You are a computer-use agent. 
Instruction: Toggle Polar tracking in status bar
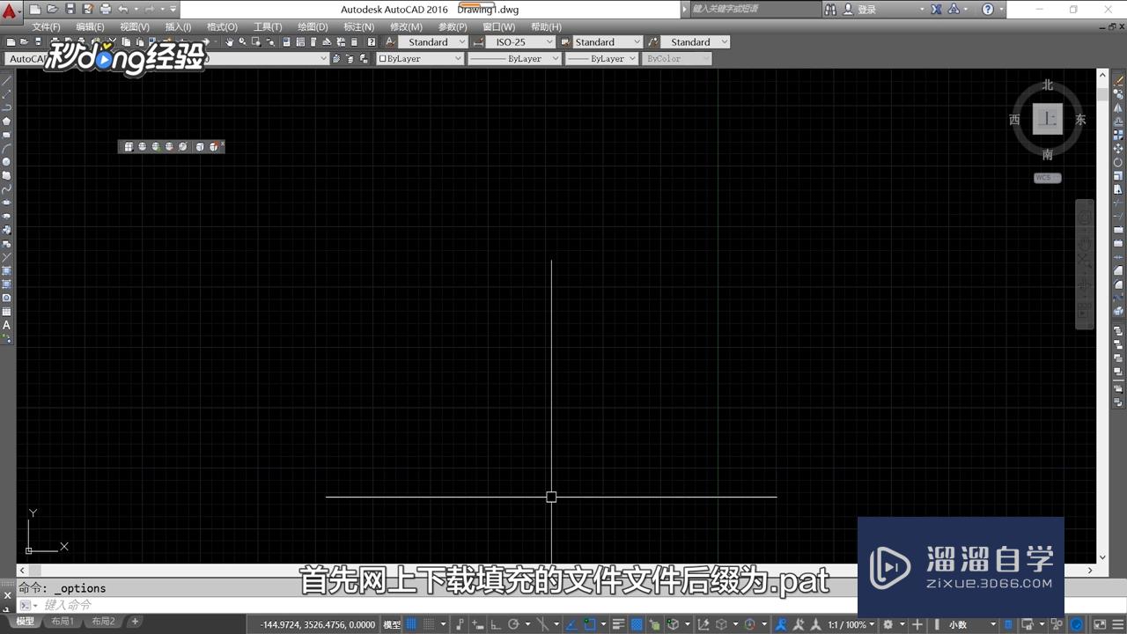(x=514, y=624)
